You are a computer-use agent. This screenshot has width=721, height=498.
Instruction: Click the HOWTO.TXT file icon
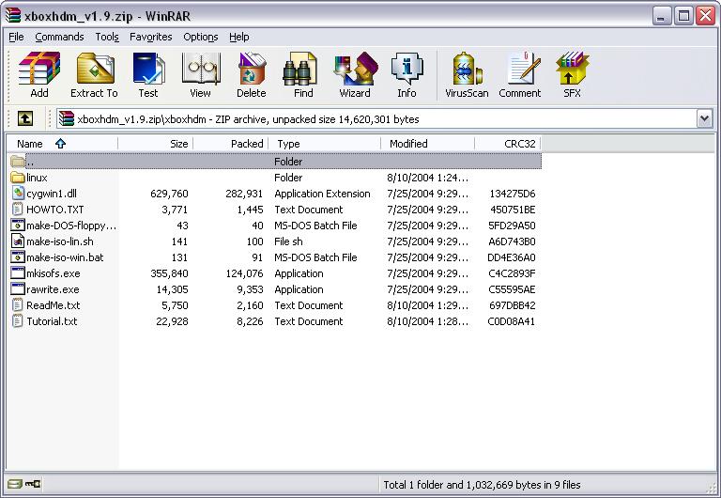click(18, 210)
